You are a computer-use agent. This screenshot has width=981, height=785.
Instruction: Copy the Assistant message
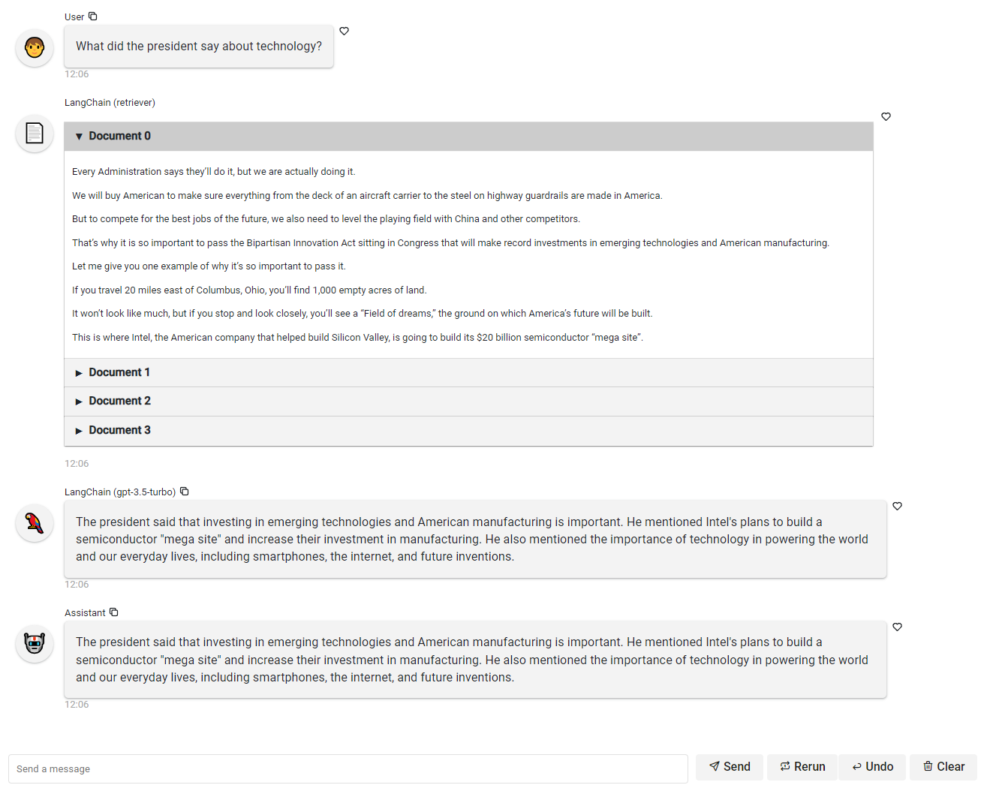click(114, 612)
